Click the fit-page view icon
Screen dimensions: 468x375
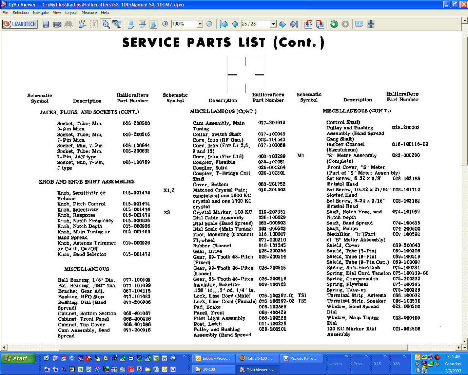(154, 24)
